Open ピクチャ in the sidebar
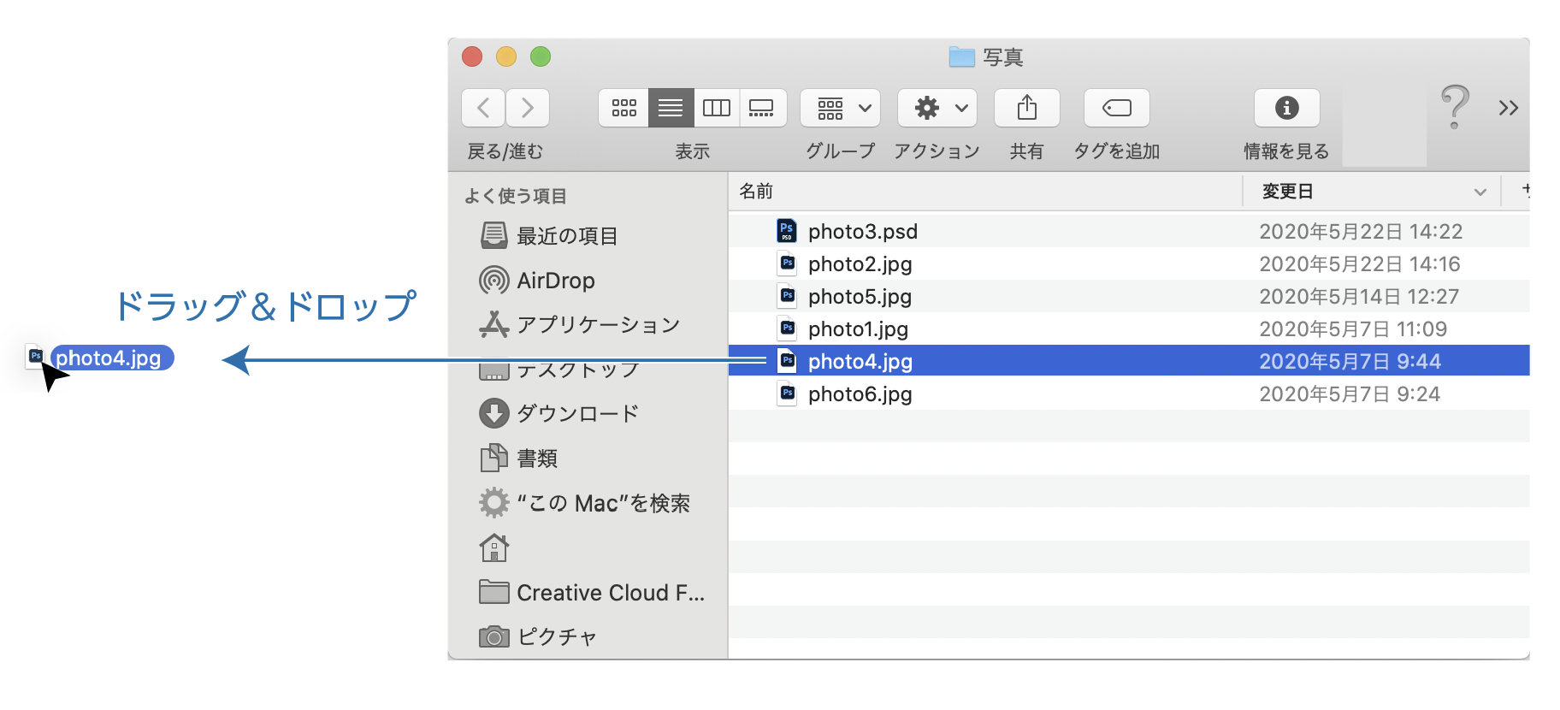1560x710 pixels. 538,636
